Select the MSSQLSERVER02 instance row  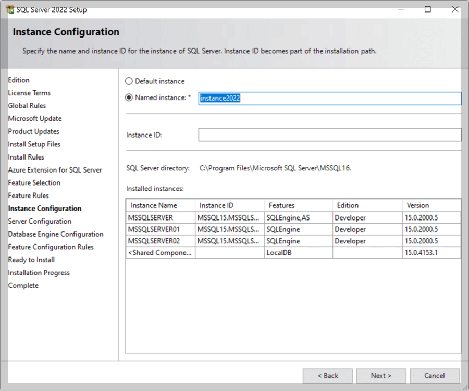(293, 241)
